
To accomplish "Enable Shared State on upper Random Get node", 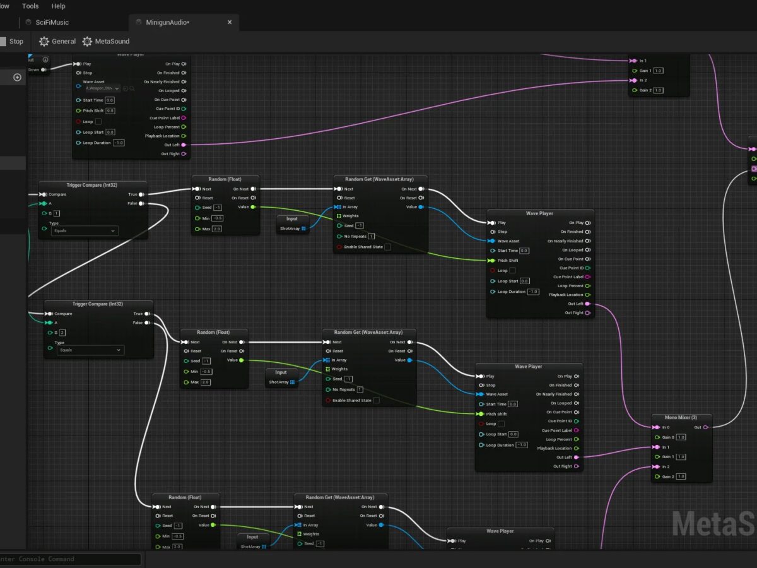I will point(387,247).
